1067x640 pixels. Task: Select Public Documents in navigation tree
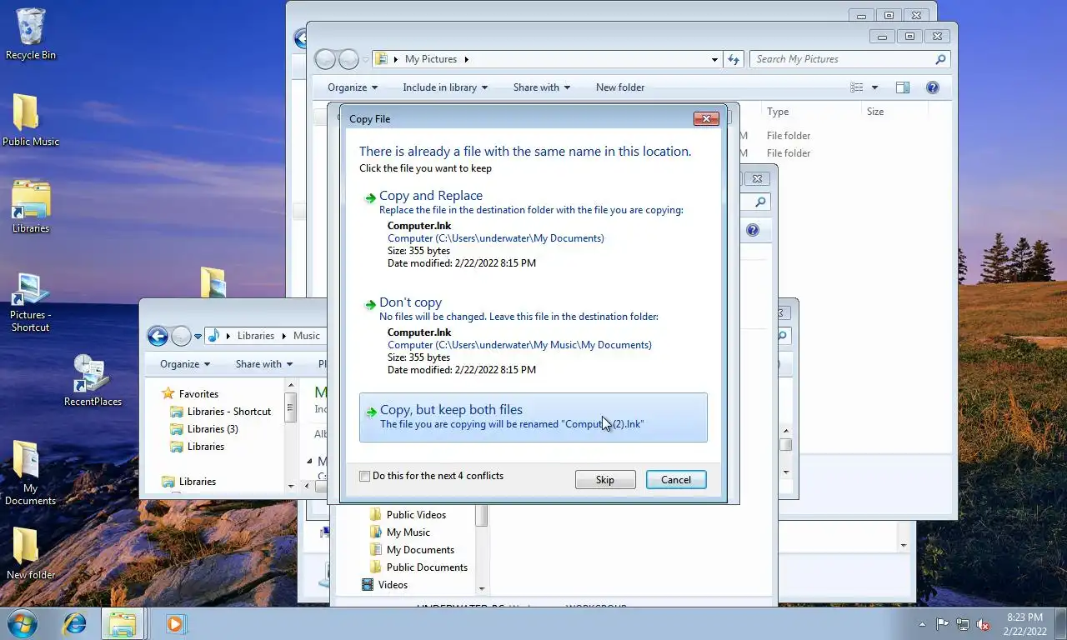427,567
